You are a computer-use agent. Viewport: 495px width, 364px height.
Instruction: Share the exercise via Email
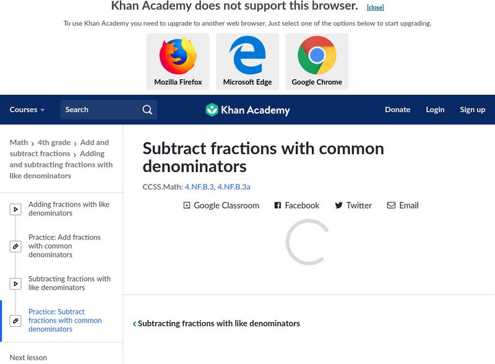click(x=403, y=206)
